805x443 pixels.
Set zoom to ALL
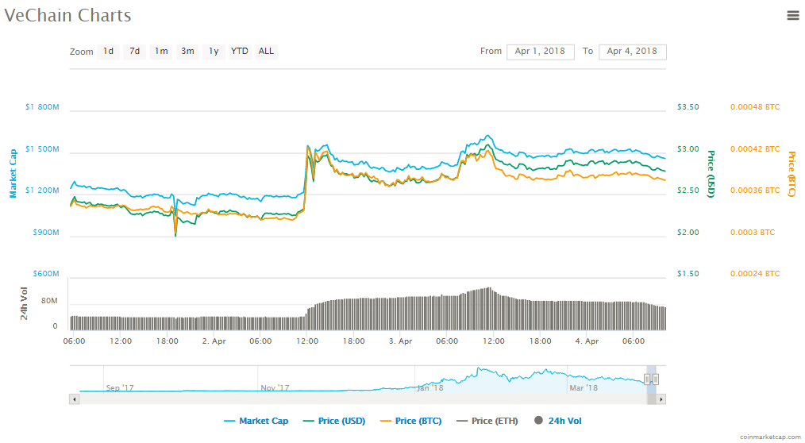point(266,52)
